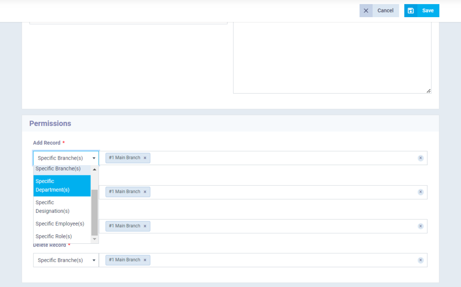Click inside the large text area
Image resolution: width=461 pixels, height=287 pixels.
(x=332, y=58)
